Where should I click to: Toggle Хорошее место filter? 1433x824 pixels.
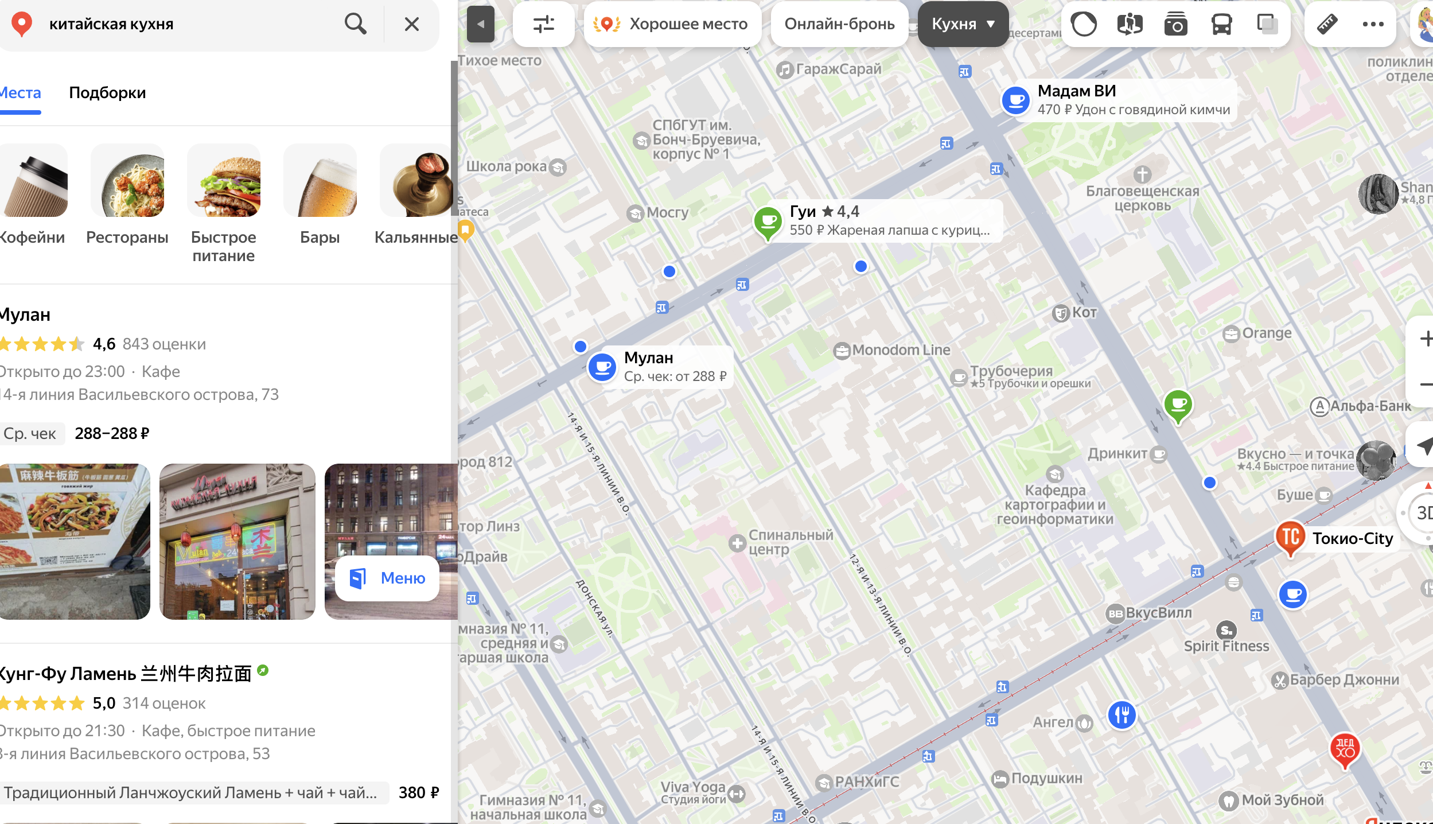(x=672, y=24)
